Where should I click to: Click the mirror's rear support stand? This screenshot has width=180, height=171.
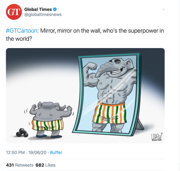(140, 124)
